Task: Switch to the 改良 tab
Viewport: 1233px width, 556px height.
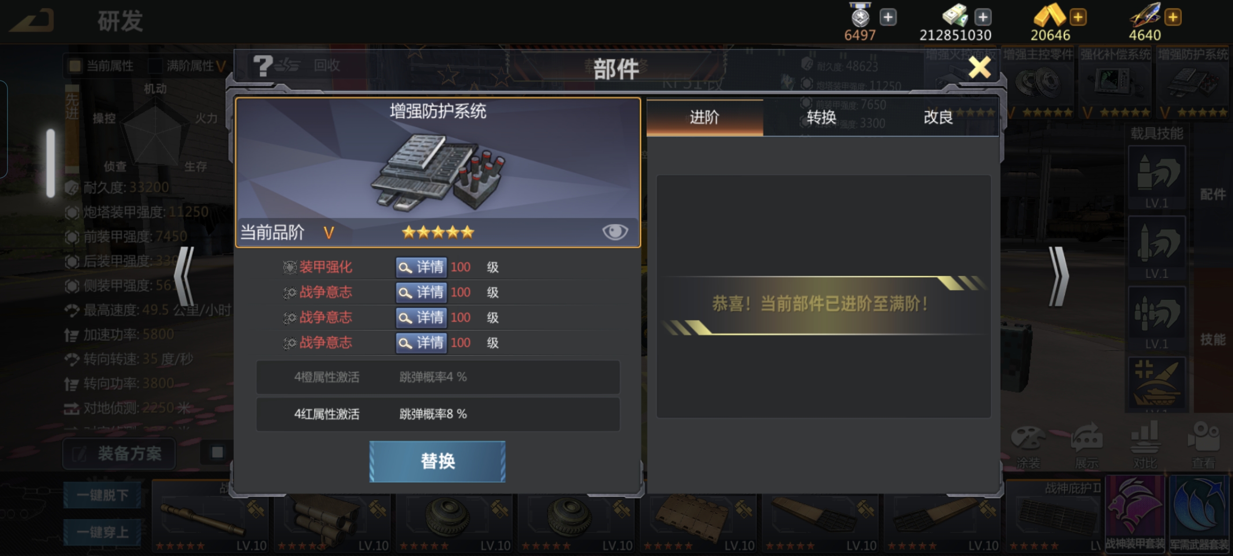Action: (x=938, y=117)
